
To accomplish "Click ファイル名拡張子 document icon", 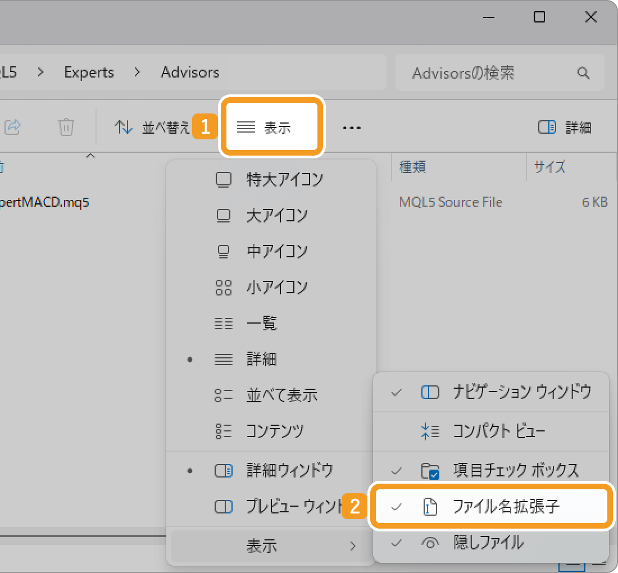I will pyautogui.click(x=430, y=506).
